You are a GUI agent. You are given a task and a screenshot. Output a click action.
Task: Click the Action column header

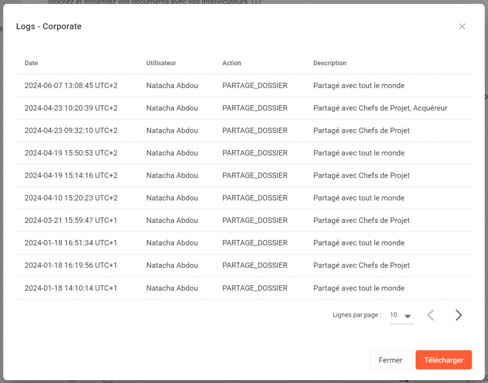[232, 63]
